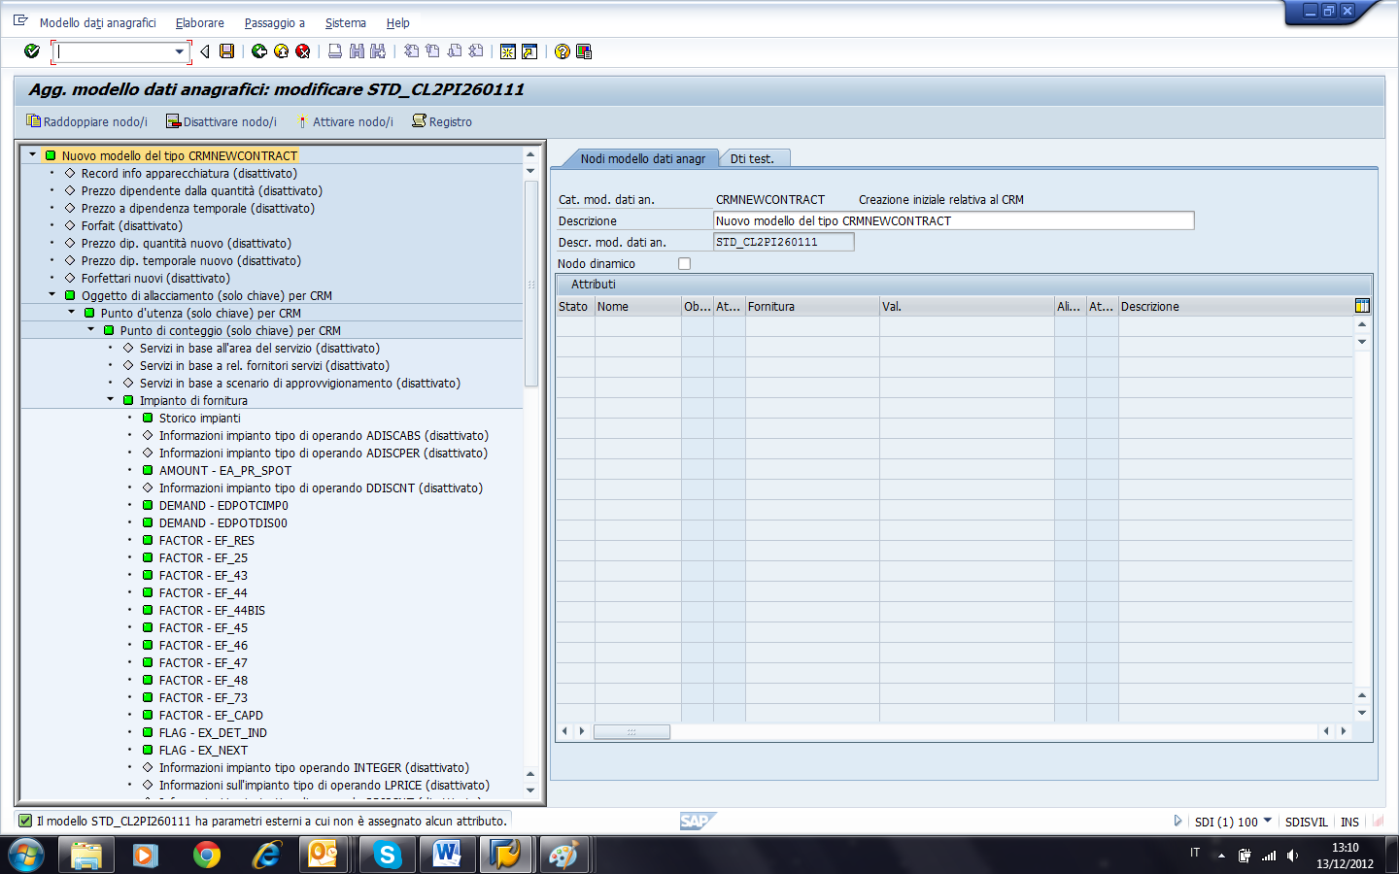Image resolution: width=1399 pixels, height=874 pixels.
Task: Collapse Punto d'utenza (solo chiave) per CRM
Action: (69, 313)
